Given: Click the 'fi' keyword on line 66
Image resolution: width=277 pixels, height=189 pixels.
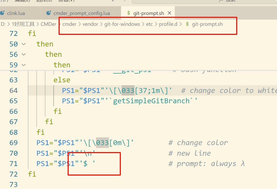Looking at the screenshot, I should coord(58,111).
